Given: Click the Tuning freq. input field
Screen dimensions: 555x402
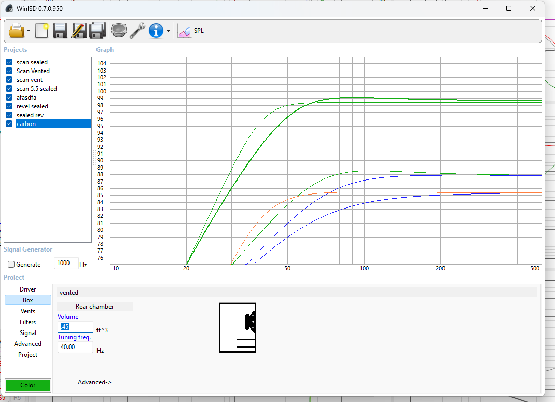Looking at the screenshot, I should point(75,347).
